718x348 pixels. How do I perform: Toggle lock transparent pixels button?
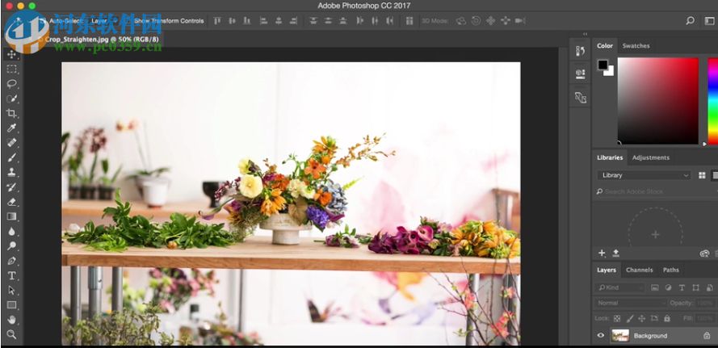(617, 318)
